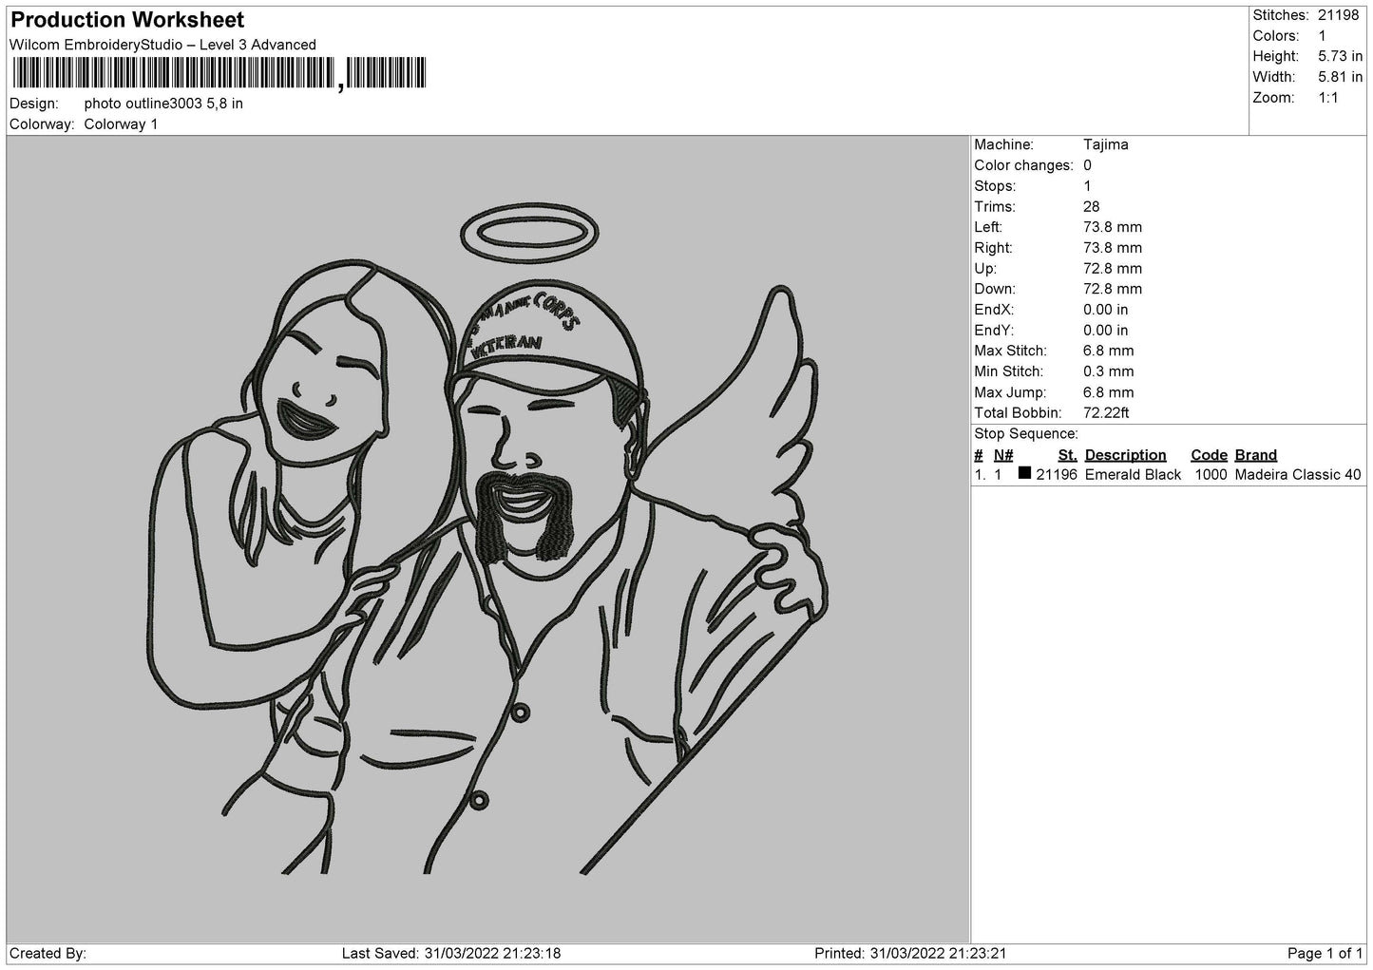Click the Up value 72.8 mm
Image resolution: width=1373 pixels, height=970 pixels.
click(1113, 268)
